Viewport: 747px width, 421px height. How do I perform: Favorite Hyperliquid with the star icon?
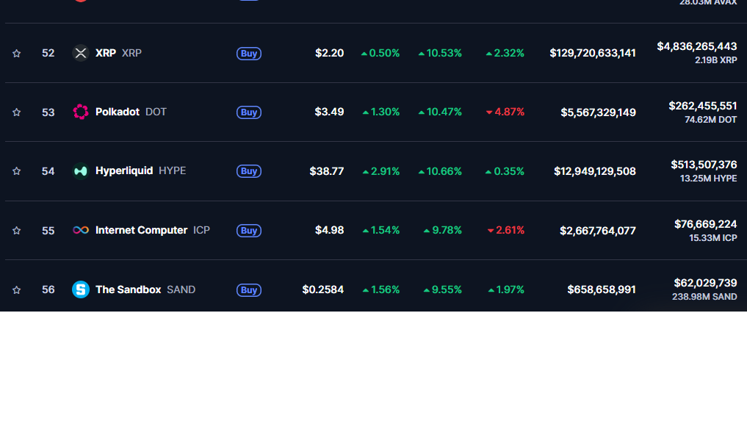tap(17, 171)
